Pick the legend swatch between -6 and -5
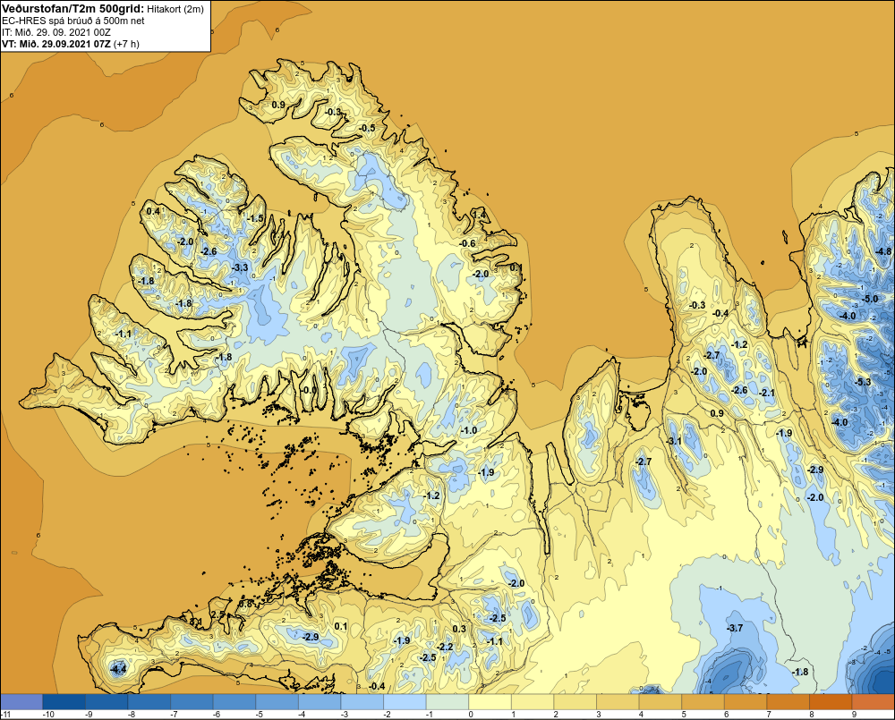Image resolution: width=895 pixels, height=720 pixels. tap(234, 701)
